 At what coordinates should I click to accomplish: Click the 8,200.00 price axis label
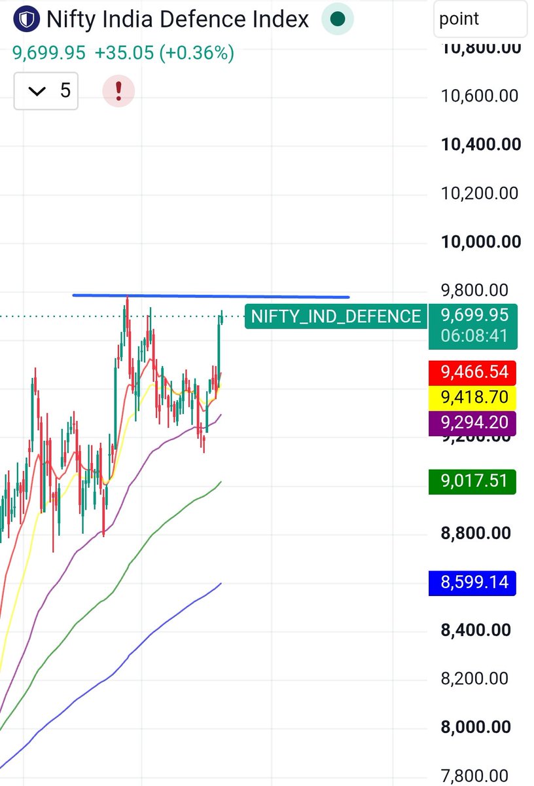coord(475,679)
